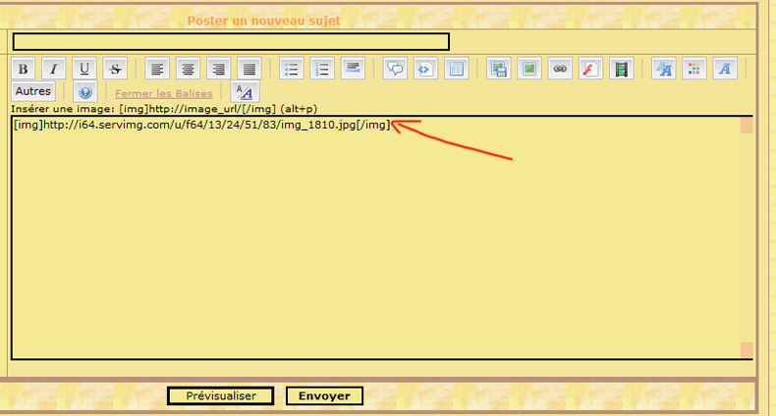
Task: Click the [img] servimg URL text line
Action: [x=202, y=125]
